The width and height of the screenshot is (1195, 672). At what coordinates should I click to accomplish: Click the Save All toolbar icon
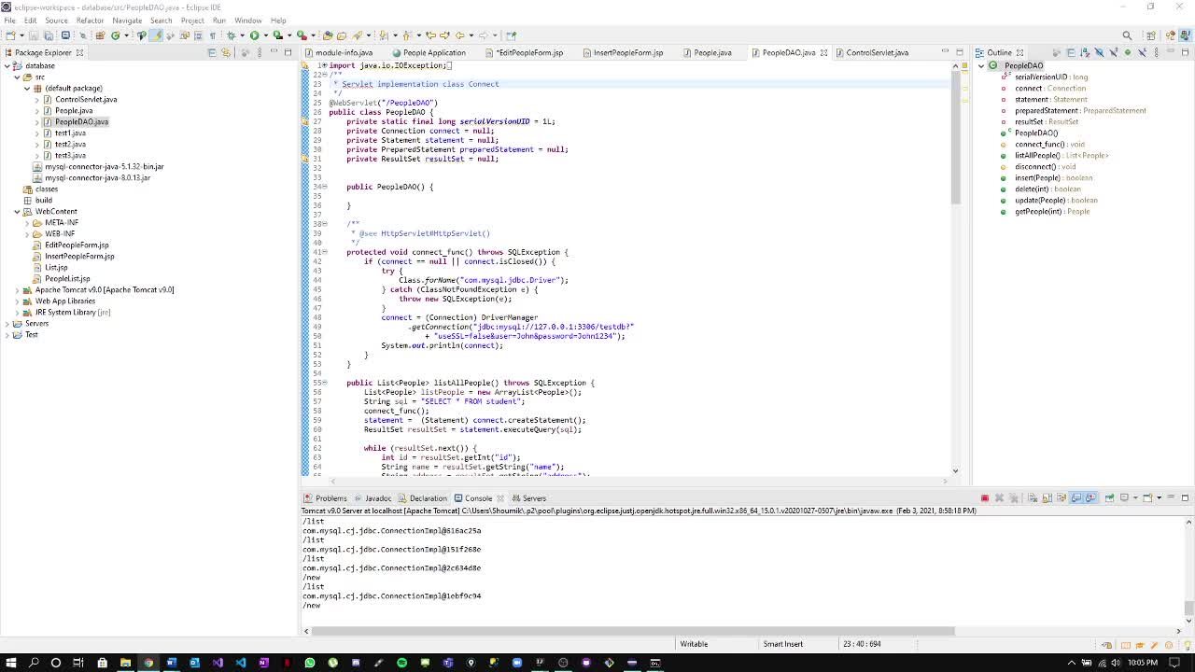(x=49, y=35)
